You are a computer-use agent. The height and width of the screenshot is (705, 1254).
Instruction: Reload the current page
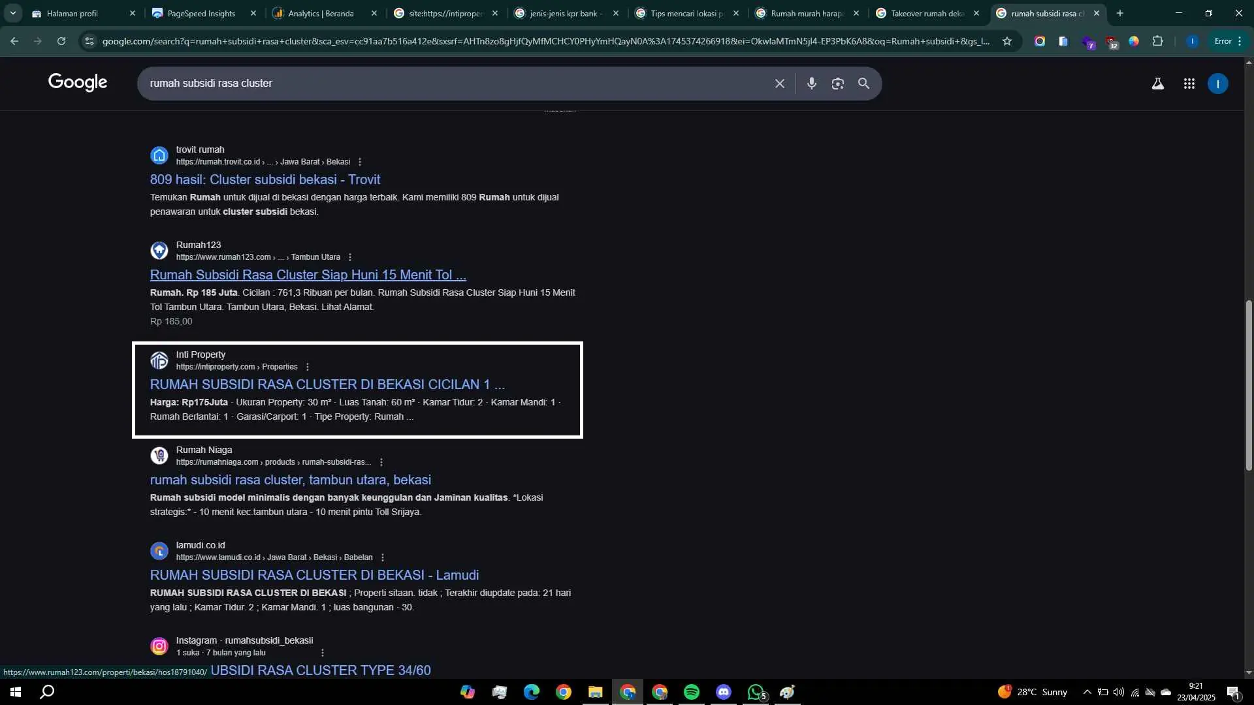[x=61, y=41]
